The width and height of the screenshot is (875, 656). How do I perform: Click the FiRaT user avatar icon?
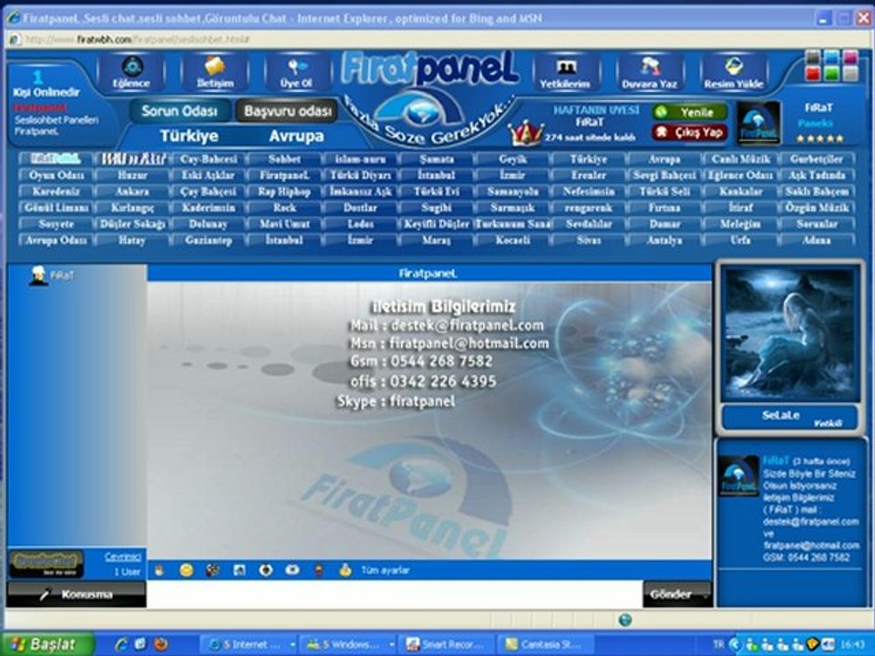[x=38, y=275]
